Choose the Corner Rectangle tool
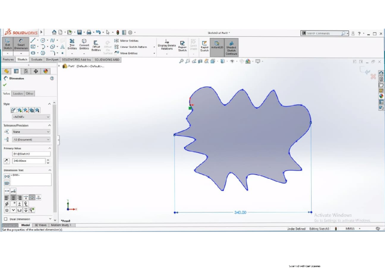This screenshot has height=272, width=385. click(33, 47)
